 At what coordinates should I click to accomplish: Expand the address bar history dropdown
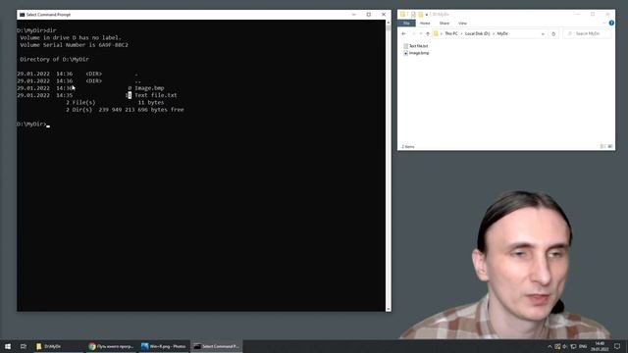click(x=543, y=33)
